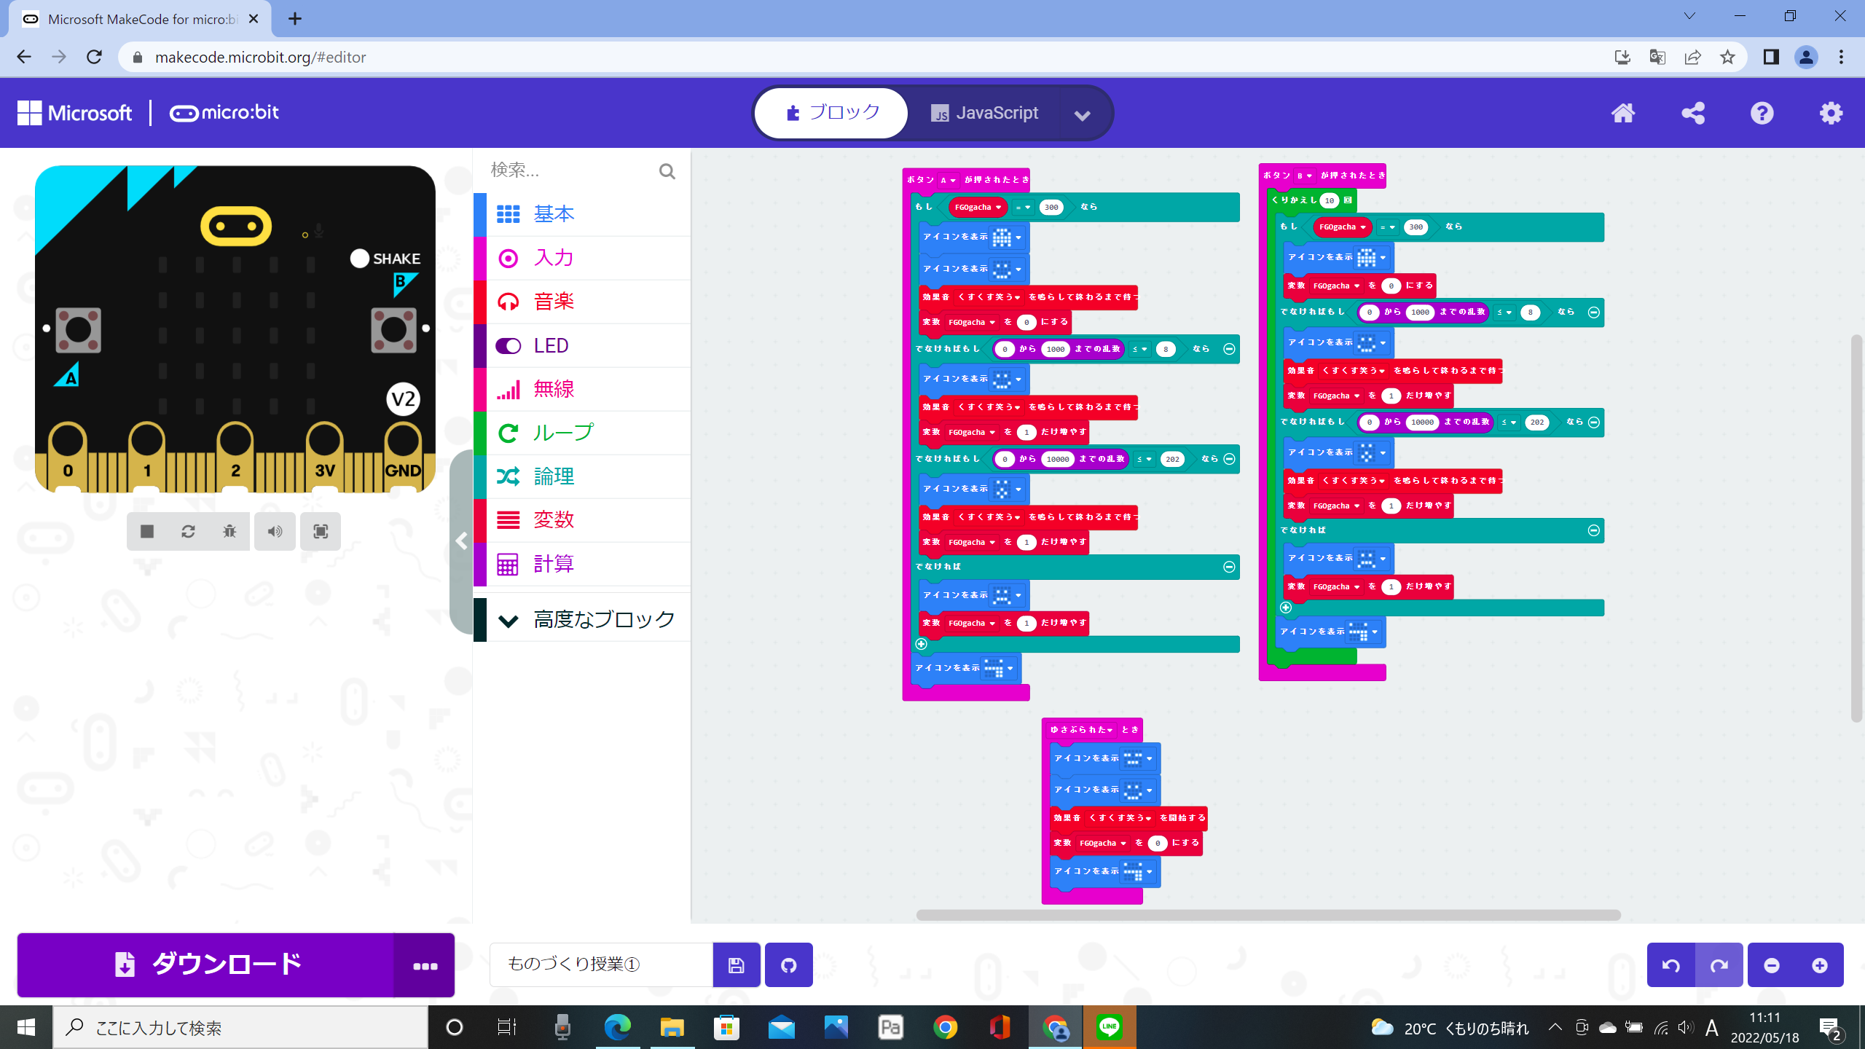Switch to the ブロック editor tab
Image resolution: width=1865 pixels, height=1049 pixels.
(832, 113)
